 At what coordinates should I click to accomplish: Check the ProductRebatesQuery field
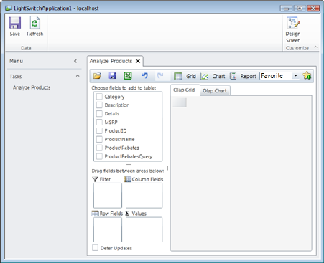pos(99,156)
